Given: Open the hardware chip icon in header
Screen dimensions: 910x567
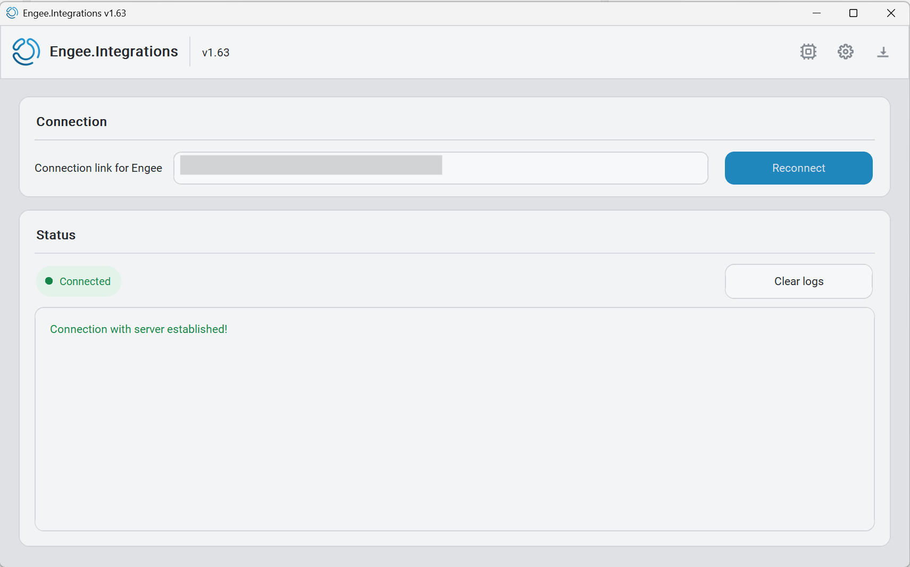Looking at the screenshot, I should 808,52.
